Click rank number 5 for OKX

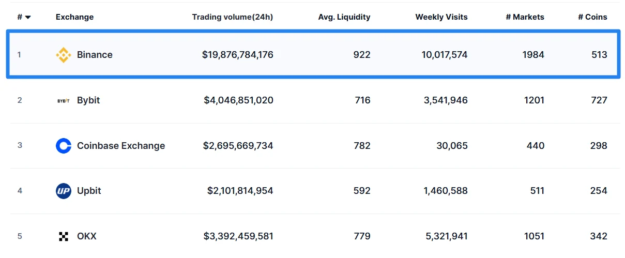click(20, 236)
